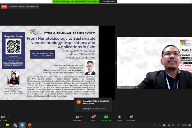Image resolution: width=192 pixels, height=128 pixels.
Task: Expand the video options arrow
Action: [8, 116]
